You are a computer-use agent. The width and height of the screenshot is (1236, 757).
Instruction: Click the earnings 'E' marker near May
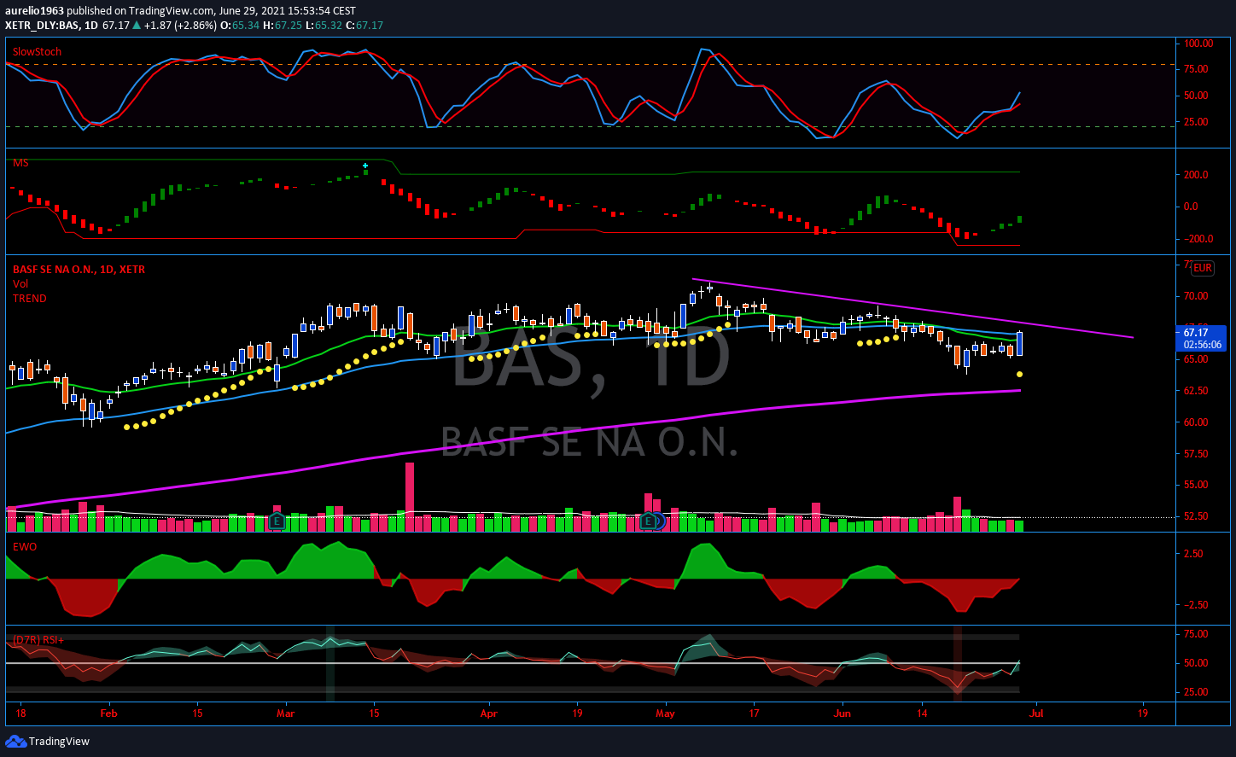pos(650,521)
